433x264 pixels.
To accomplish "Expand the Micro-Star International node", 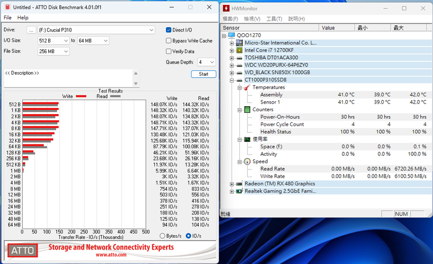I will click(232, 43).
